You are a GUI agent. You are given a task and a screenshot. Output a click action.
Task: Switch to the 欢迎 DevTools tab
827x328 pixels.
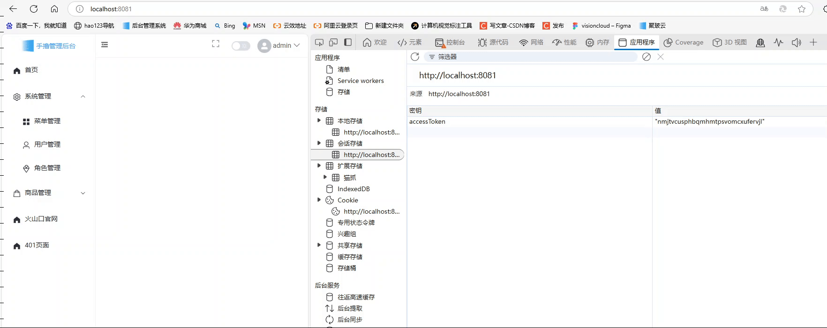coord(375,42)
